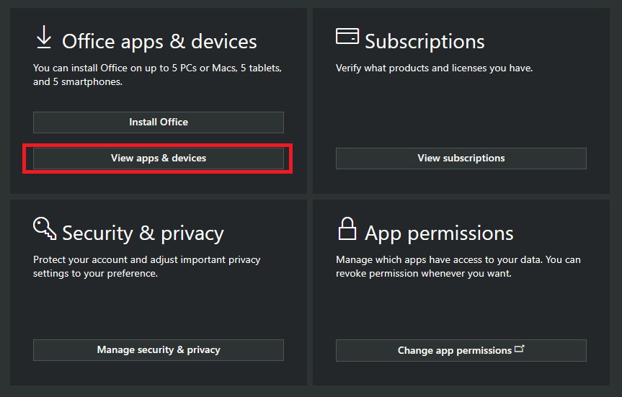Click the text starting 'Protect your account and adjust'

pos(147,267)
